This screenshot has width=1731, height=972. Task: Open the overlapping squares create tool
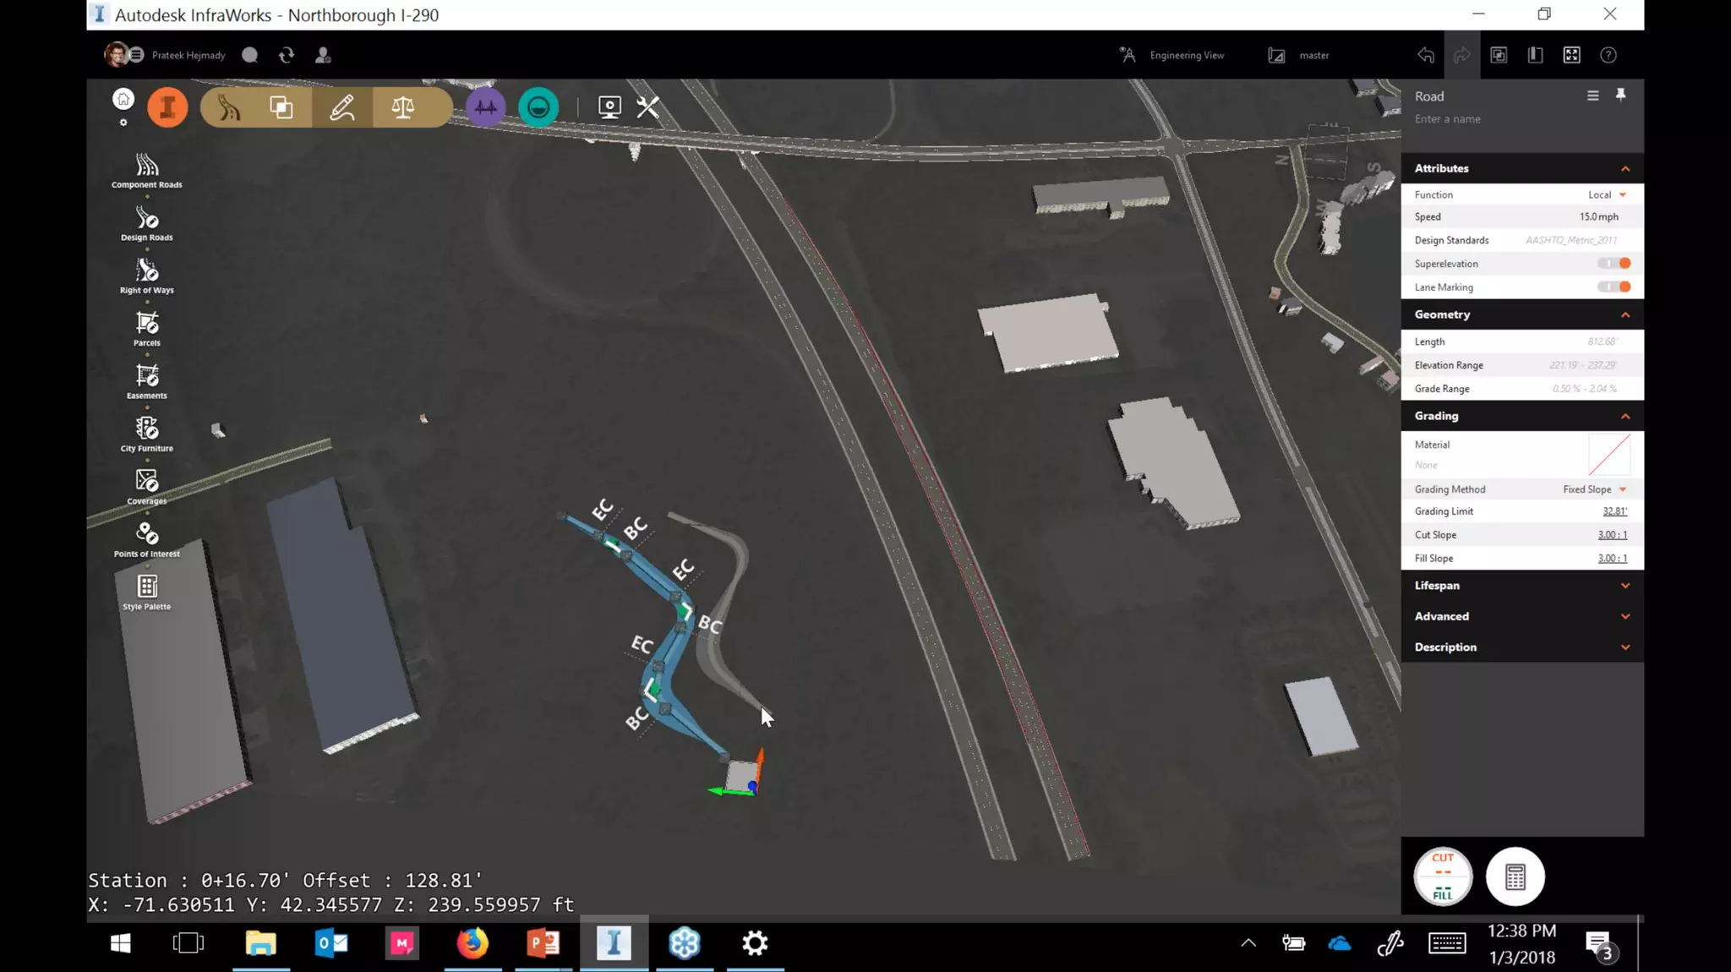(281, 107)
